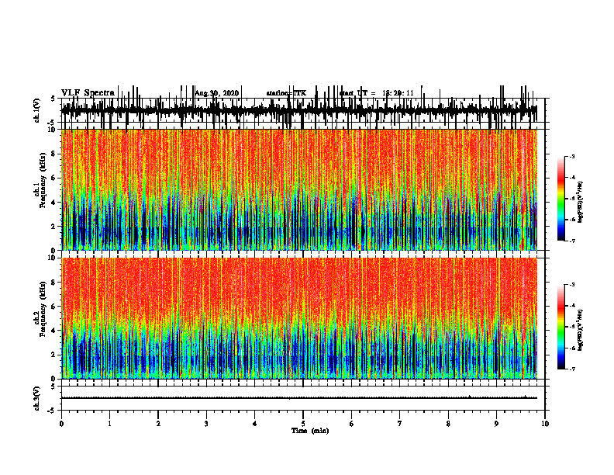Click the "-3" label on ch.1 color bar
614x475 pixels.
(572, 156)
